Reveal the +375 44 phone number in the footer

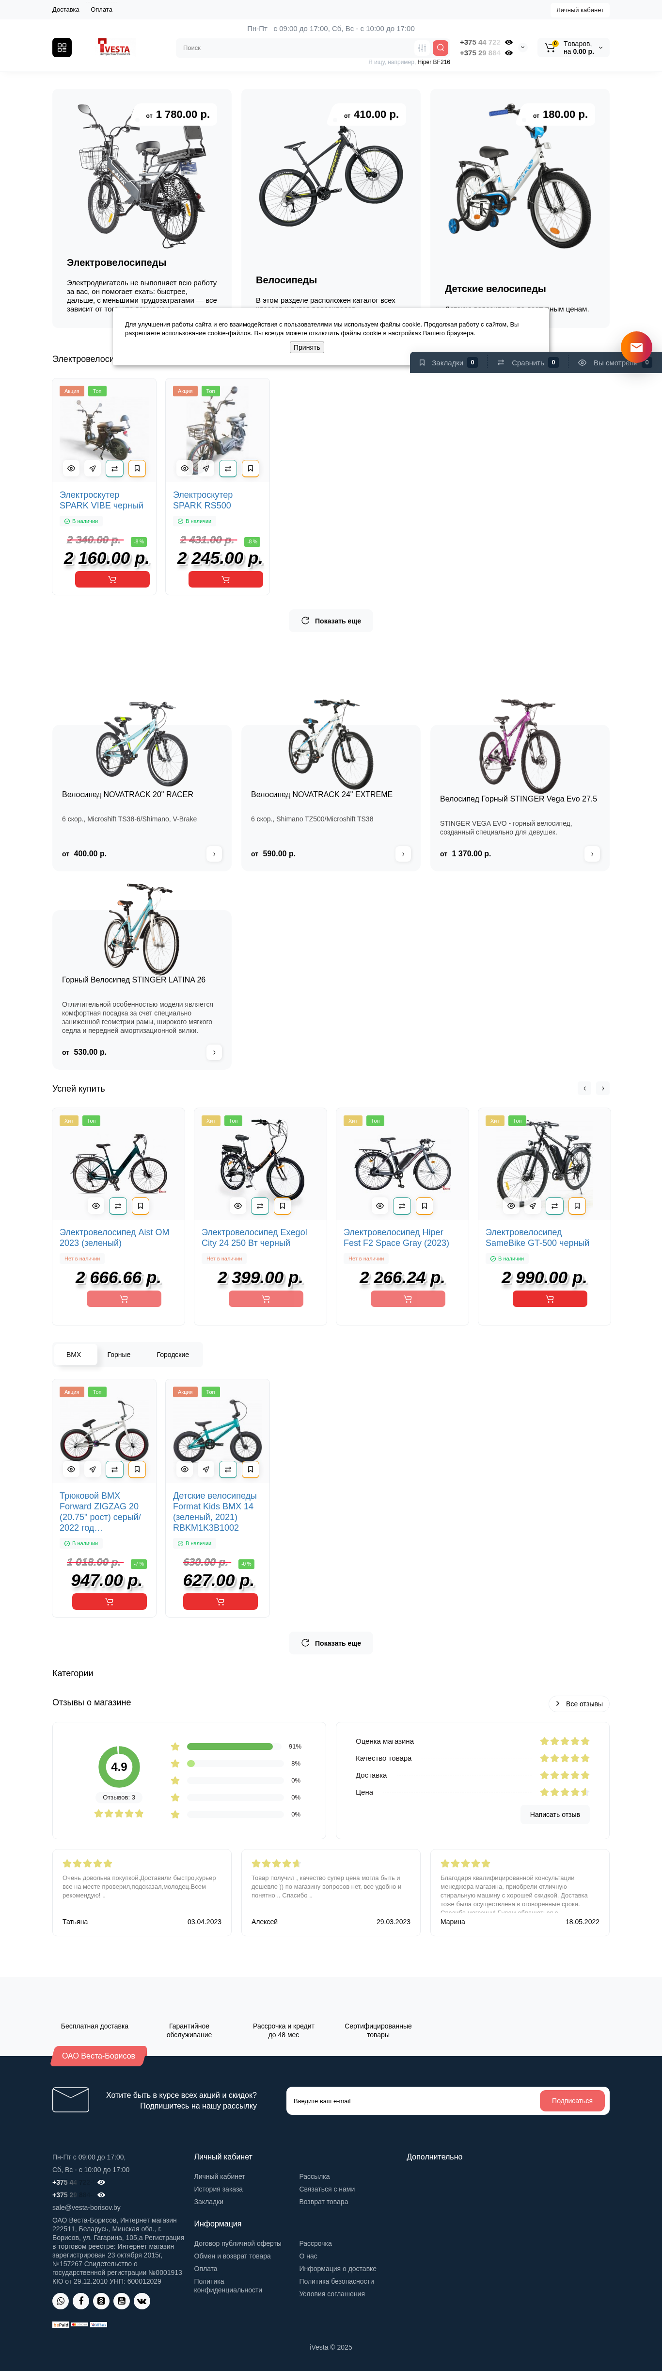tap(101, 2181)
